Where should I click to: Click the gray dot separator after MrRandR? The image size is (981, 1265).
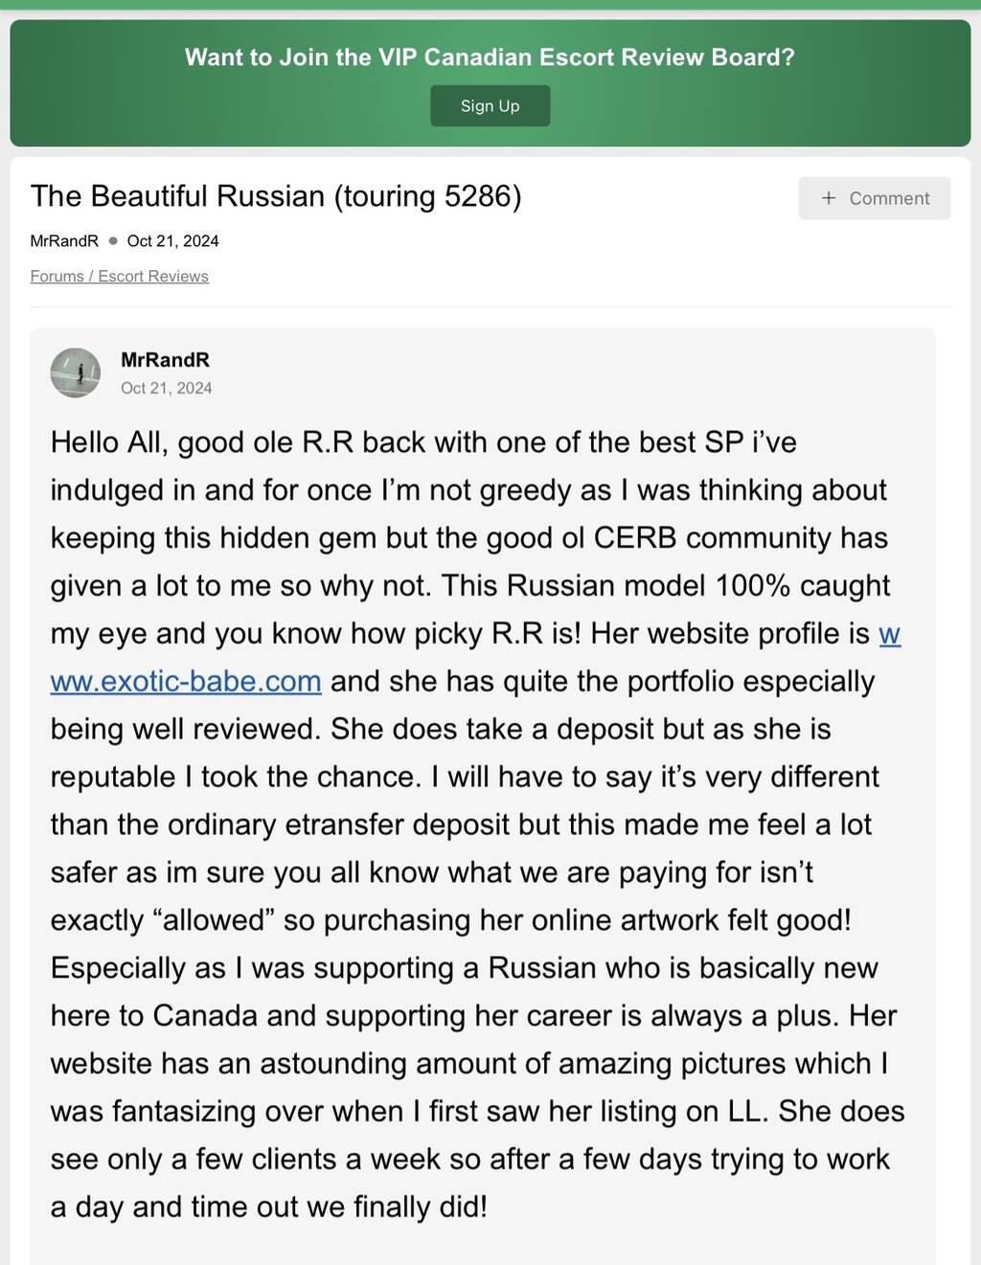(113, 241)
